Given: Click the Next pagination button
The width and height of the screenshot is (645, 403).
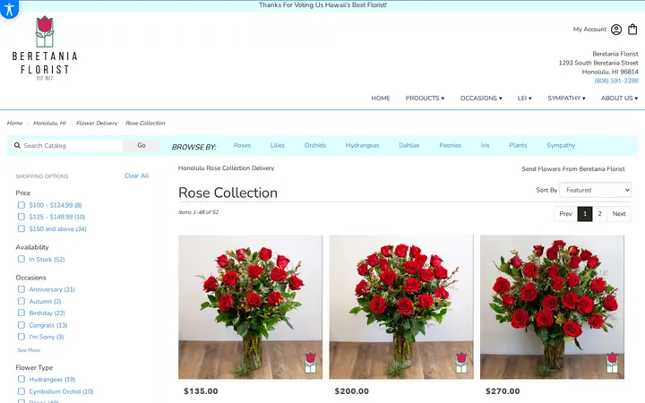Looking at the screenshot, I should pyautogui.click(x=619, y=214).
